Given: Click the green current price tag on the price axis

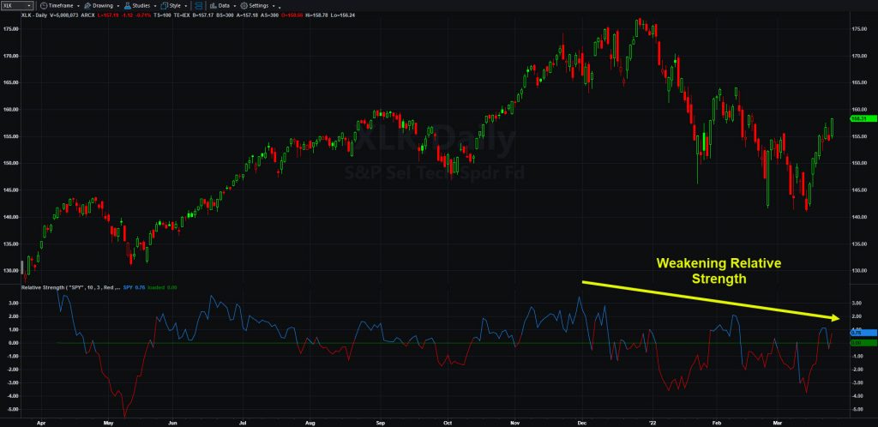Looking at the screenshot, I should pos(863,118).
